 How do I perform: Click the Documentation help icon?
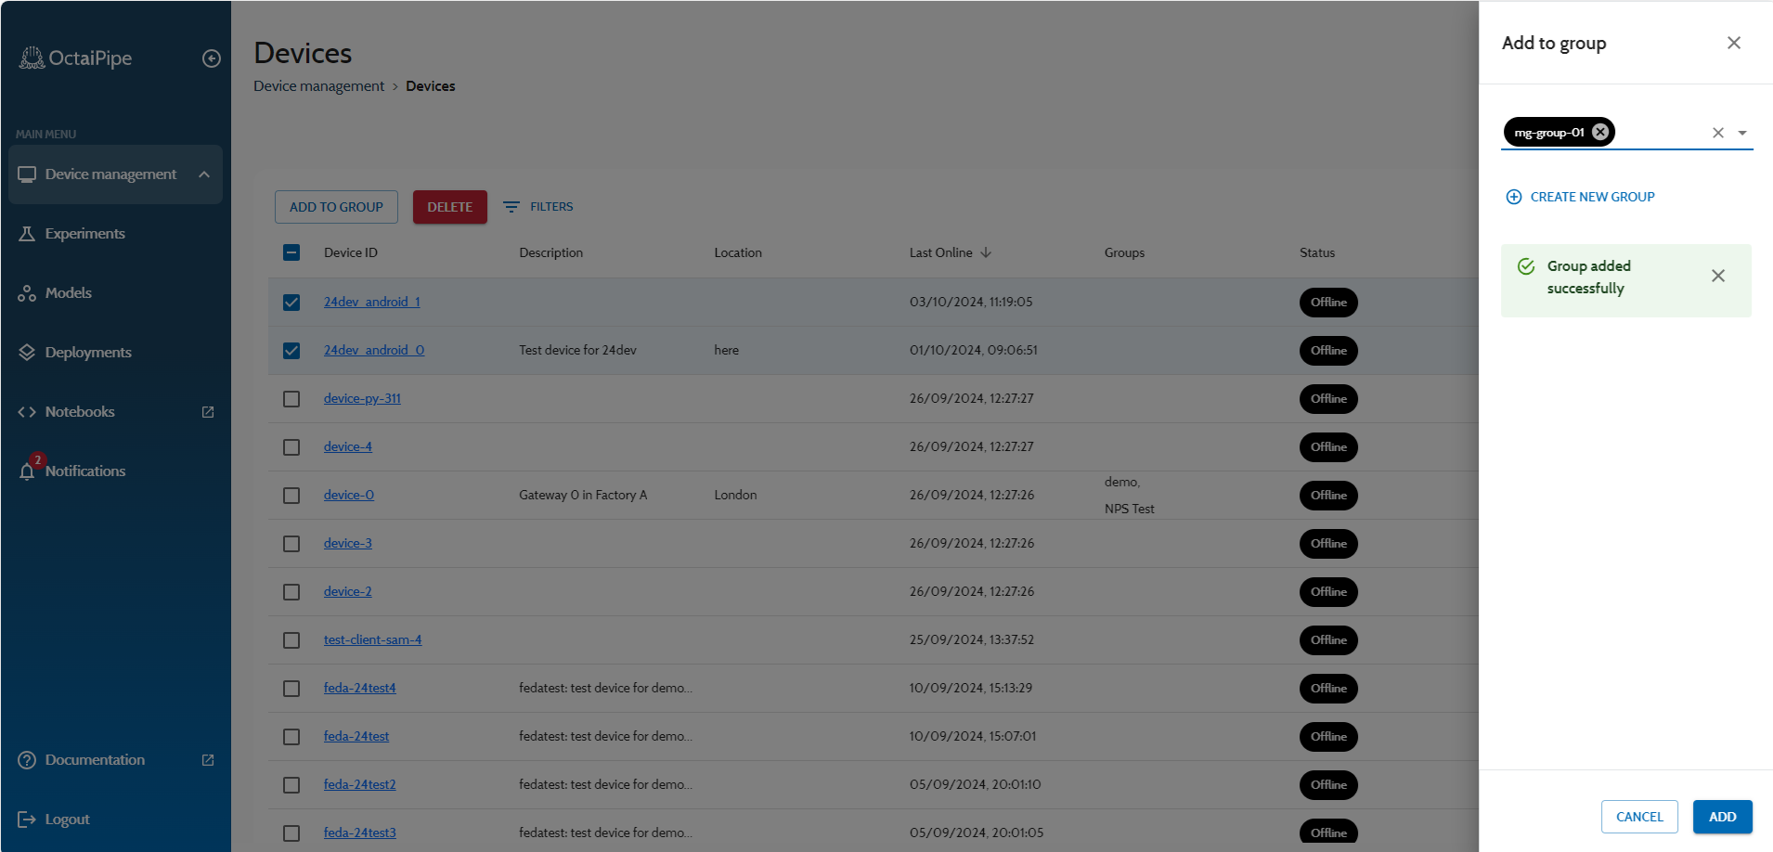point(27,760)
